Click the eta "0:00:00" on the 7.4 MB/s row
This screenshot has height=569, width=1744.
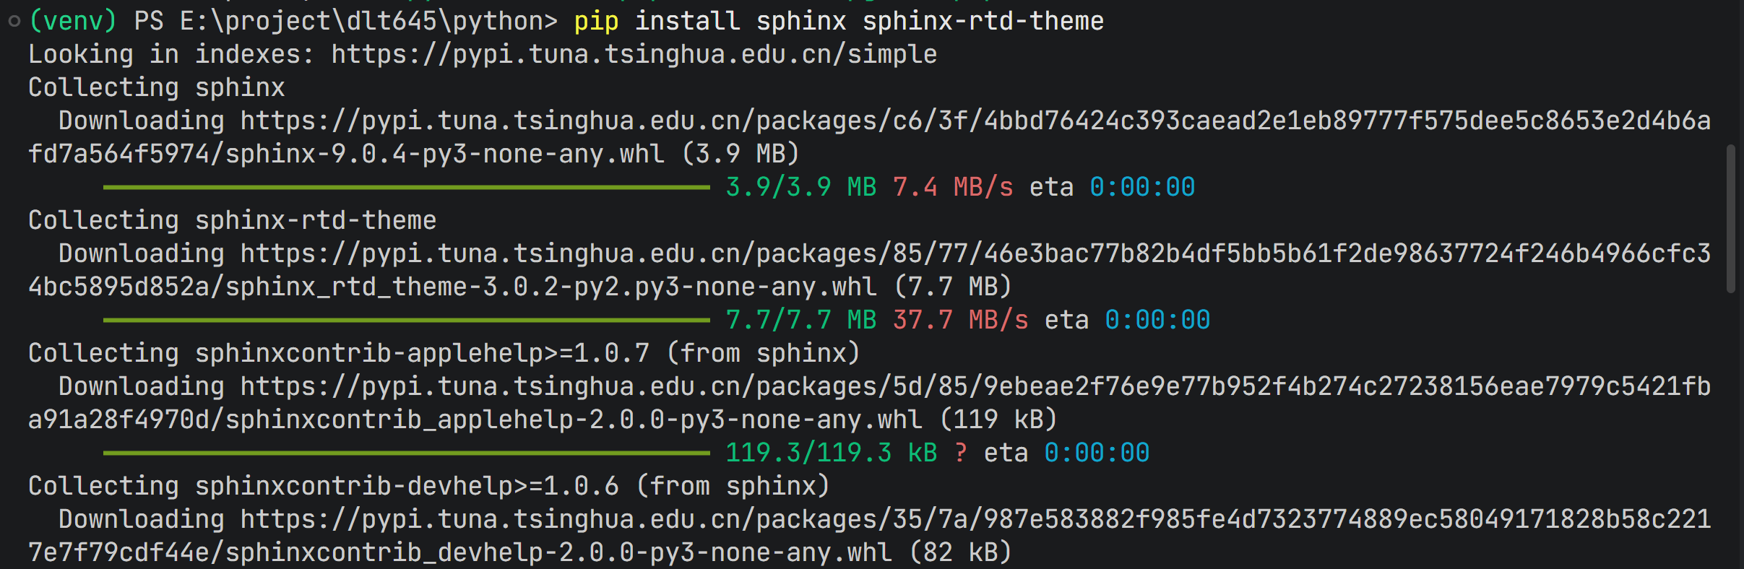click(x=1142, y=187)
